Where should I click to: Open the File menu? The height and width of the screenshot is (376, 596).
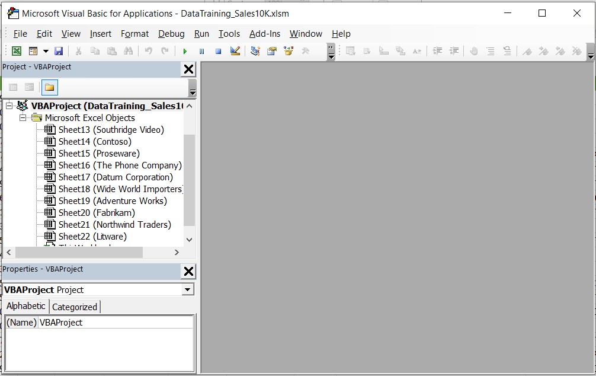coord(20,34)
